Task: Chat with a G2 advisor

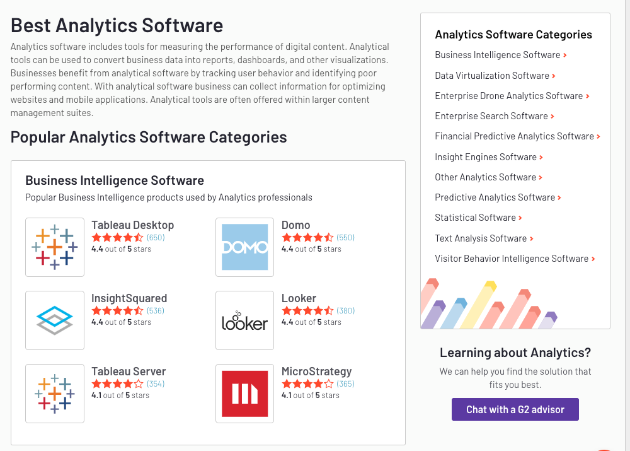Action: (515, 409)
